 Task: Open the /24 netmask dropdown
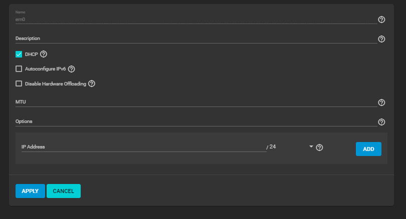point(311,146)
